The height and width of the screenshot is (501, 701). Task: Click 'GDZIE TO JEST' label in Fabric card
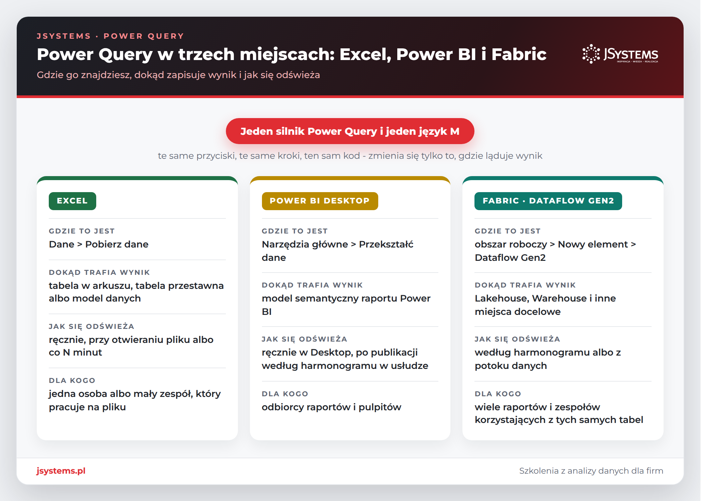pos(508,231)
